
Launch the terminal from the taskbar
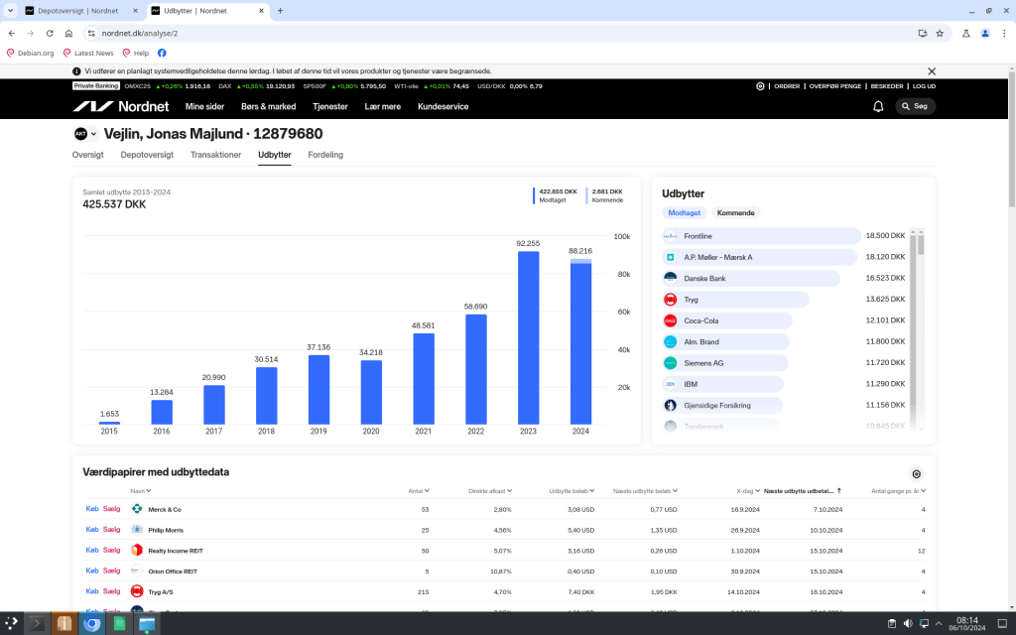pyautogui.click(x=37, y=624)
